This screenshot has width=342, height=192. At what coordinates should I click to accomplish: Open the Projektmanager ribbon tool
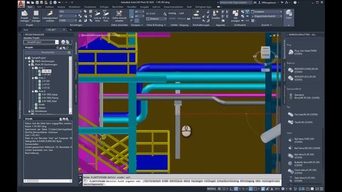pyautogui.click(x=25, y=16)
